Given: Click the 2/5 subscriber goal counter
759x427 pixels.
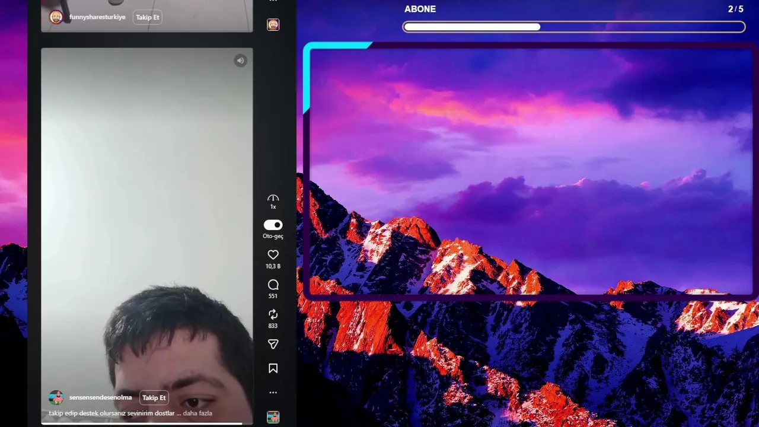Looking at the screenshot, I should point(735,9).
